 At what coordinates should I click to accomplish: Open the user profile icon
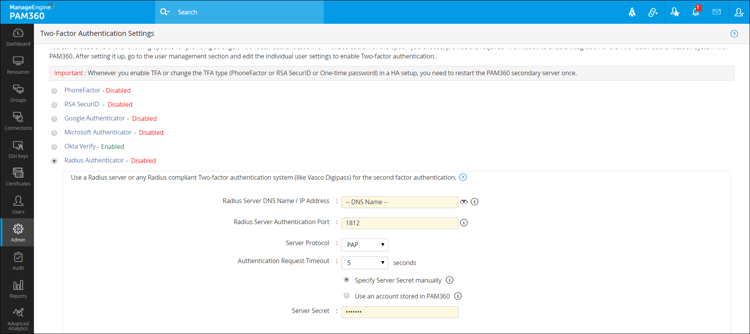739,12
